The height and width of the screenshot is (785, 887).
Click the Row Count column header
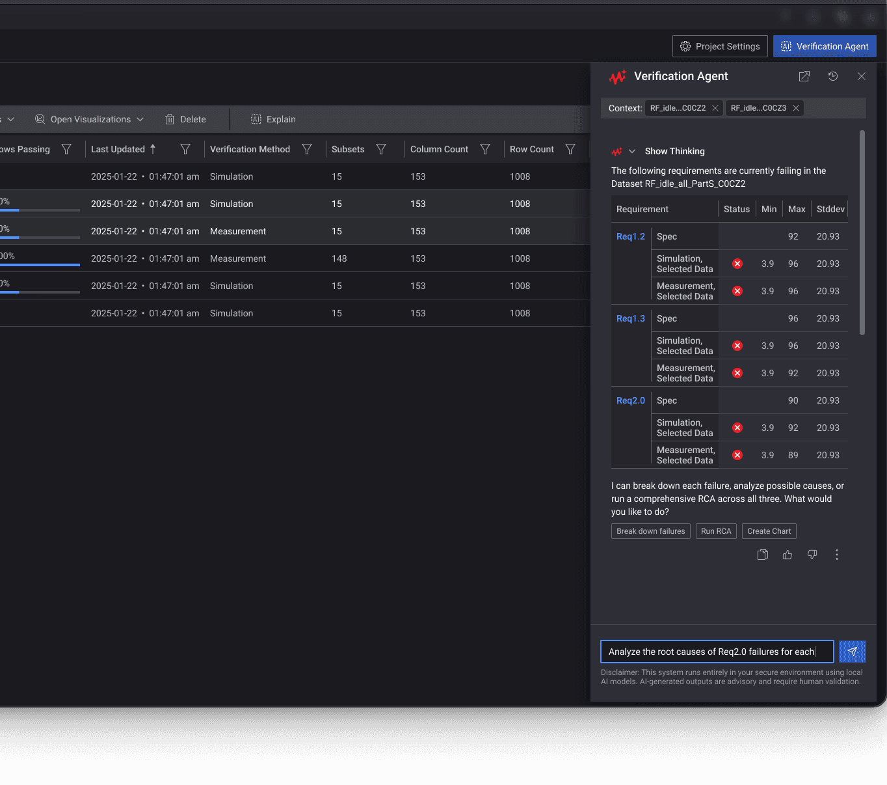pos(532,149)
